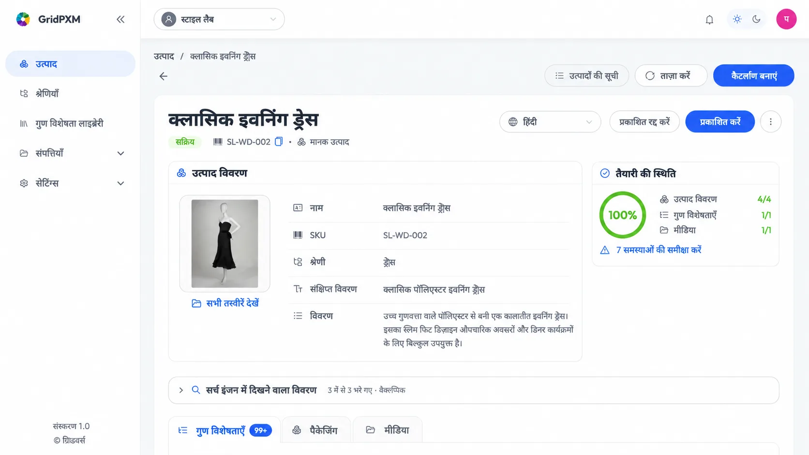Viewport: 809px width, 455px height.
Task: Open the three-dot more options menu
Action: point(771,122)
